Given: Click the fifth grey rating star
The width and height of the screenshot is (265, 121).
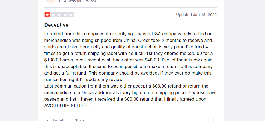Looking at the screenshot, I should (71, 15).
